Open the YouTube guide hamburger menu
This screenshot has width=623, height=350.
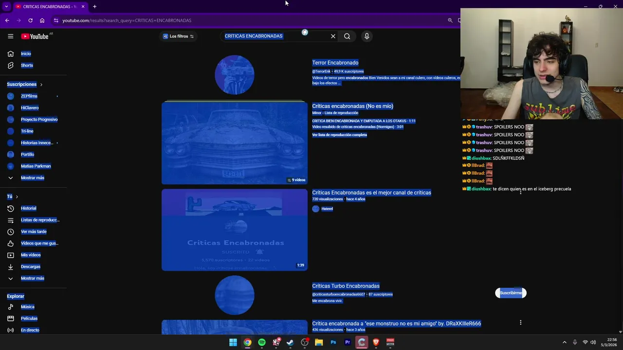[x=10, y=36]
